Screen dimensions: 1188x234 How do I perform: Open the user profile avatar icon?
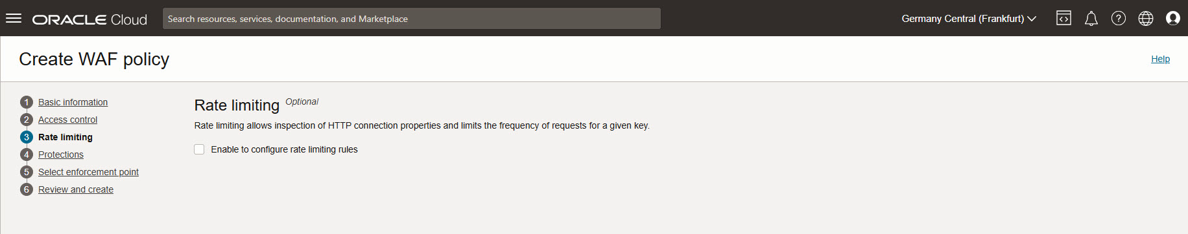[x=1173, y=18]
